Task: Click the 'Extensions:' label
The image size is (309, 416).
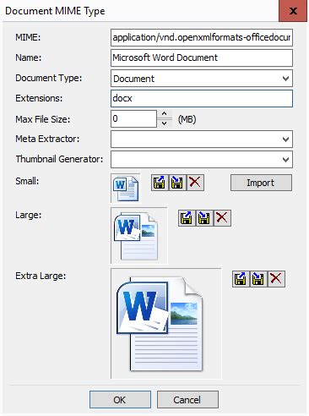Action: (39, 98)
